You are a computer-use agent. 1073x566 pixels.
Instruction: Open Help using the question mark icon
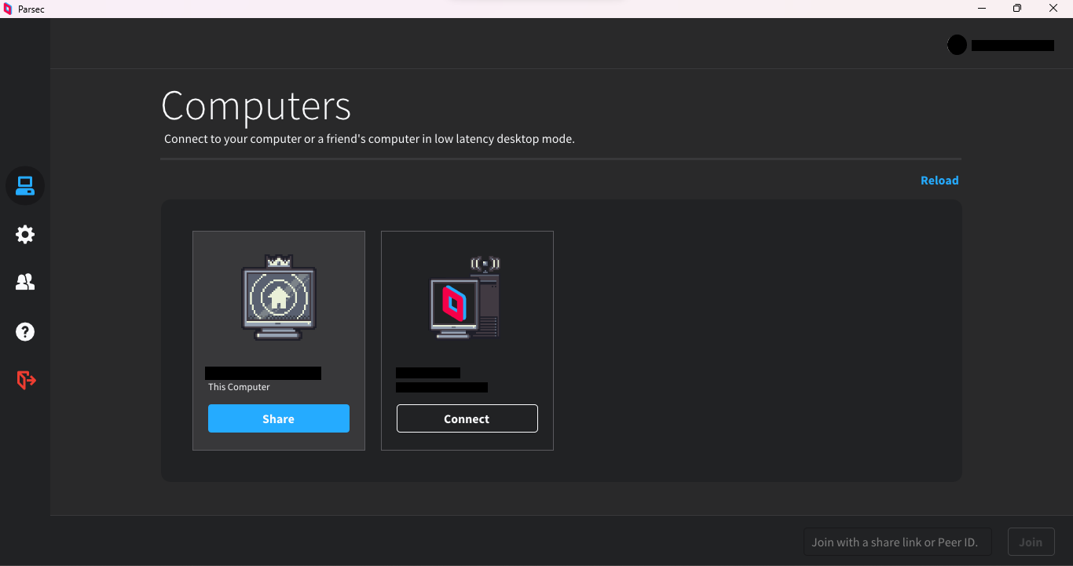(x=24, y=331)
